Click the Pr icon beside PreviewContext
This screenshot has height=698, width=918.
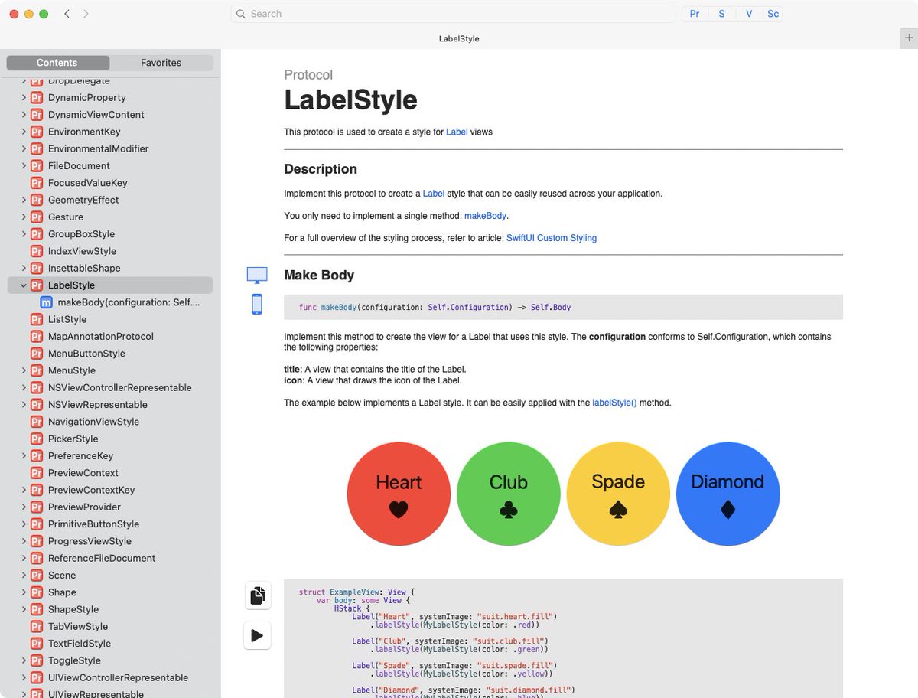[36, 473]
